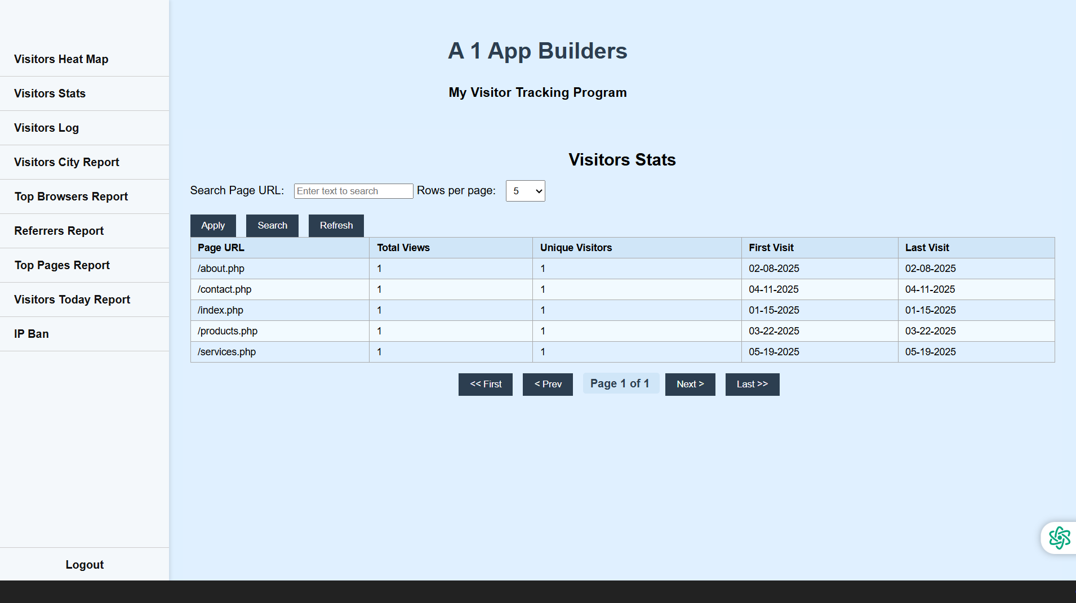Screen dimensions: 1076x603
Task: Open the Rows per page dropdown
Action: (x=524, y=191)
